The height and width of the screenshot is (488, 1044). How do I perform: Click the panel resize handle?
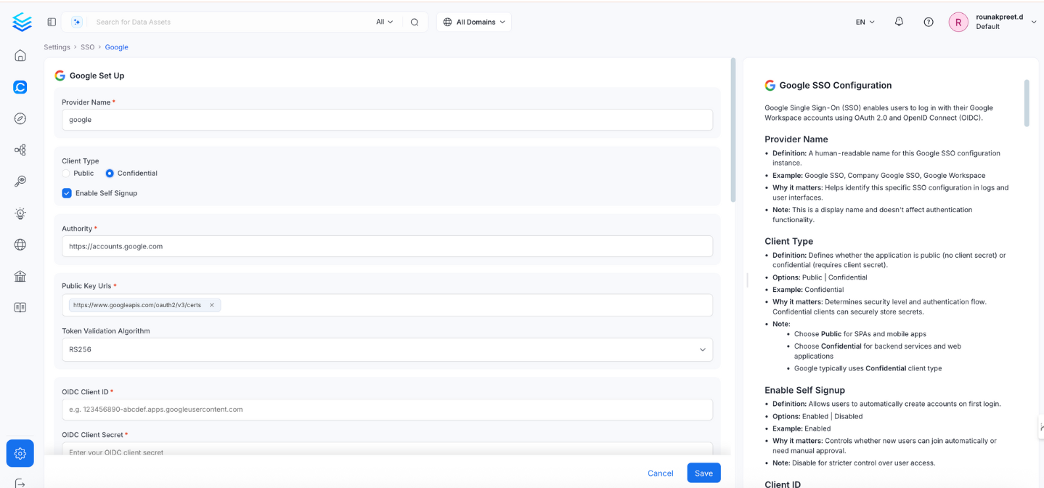pyautogui.click(x=747, y=280)
